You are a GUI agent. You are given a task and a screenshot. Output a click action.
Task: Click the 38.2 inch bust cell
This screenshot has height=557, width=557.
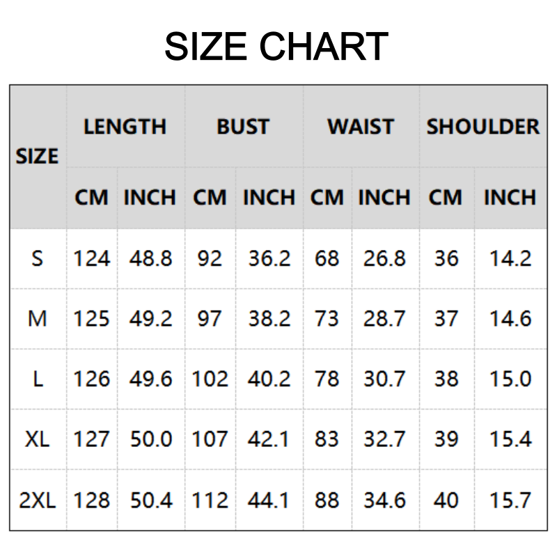269,319
